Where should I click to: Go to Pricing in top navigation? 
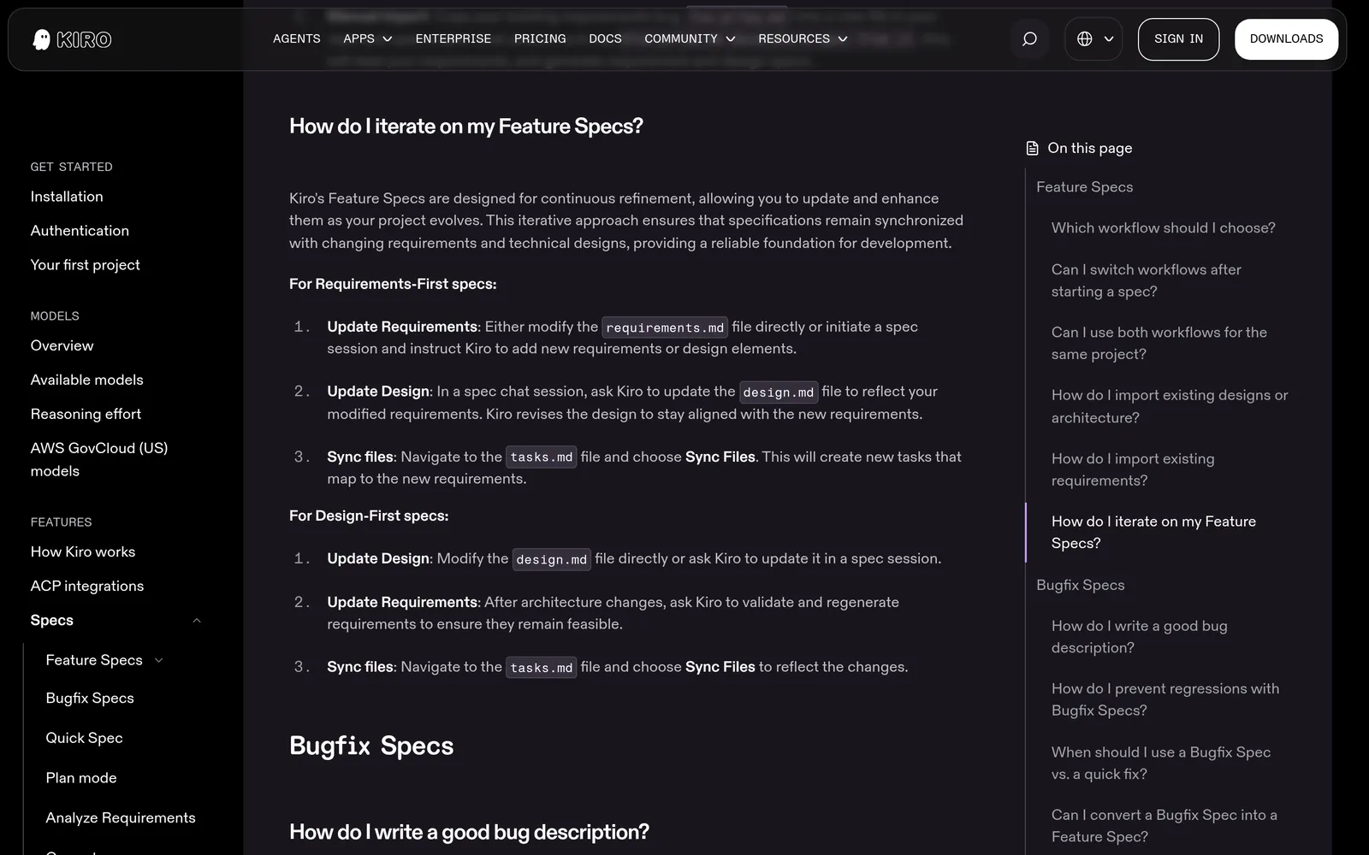pos(540,39)
